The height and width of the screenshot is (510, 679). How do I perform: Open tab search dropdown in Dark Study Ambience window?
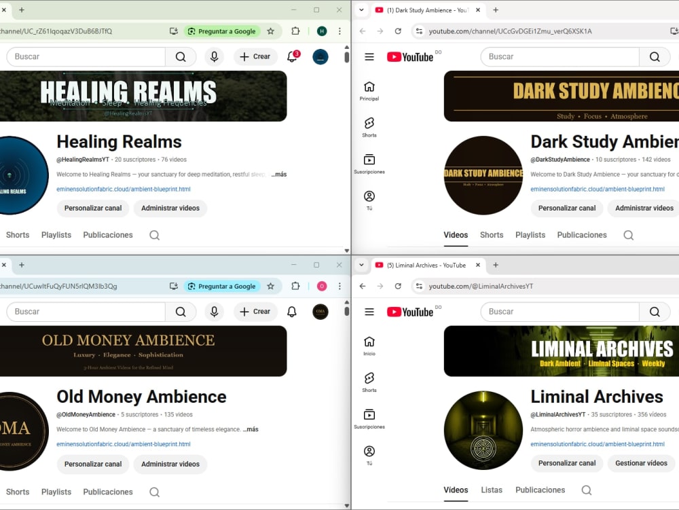(x=362, y=10)
